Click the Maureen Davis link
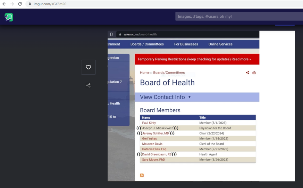The width and height of the screenshot is (303, 188). point(152,144)
